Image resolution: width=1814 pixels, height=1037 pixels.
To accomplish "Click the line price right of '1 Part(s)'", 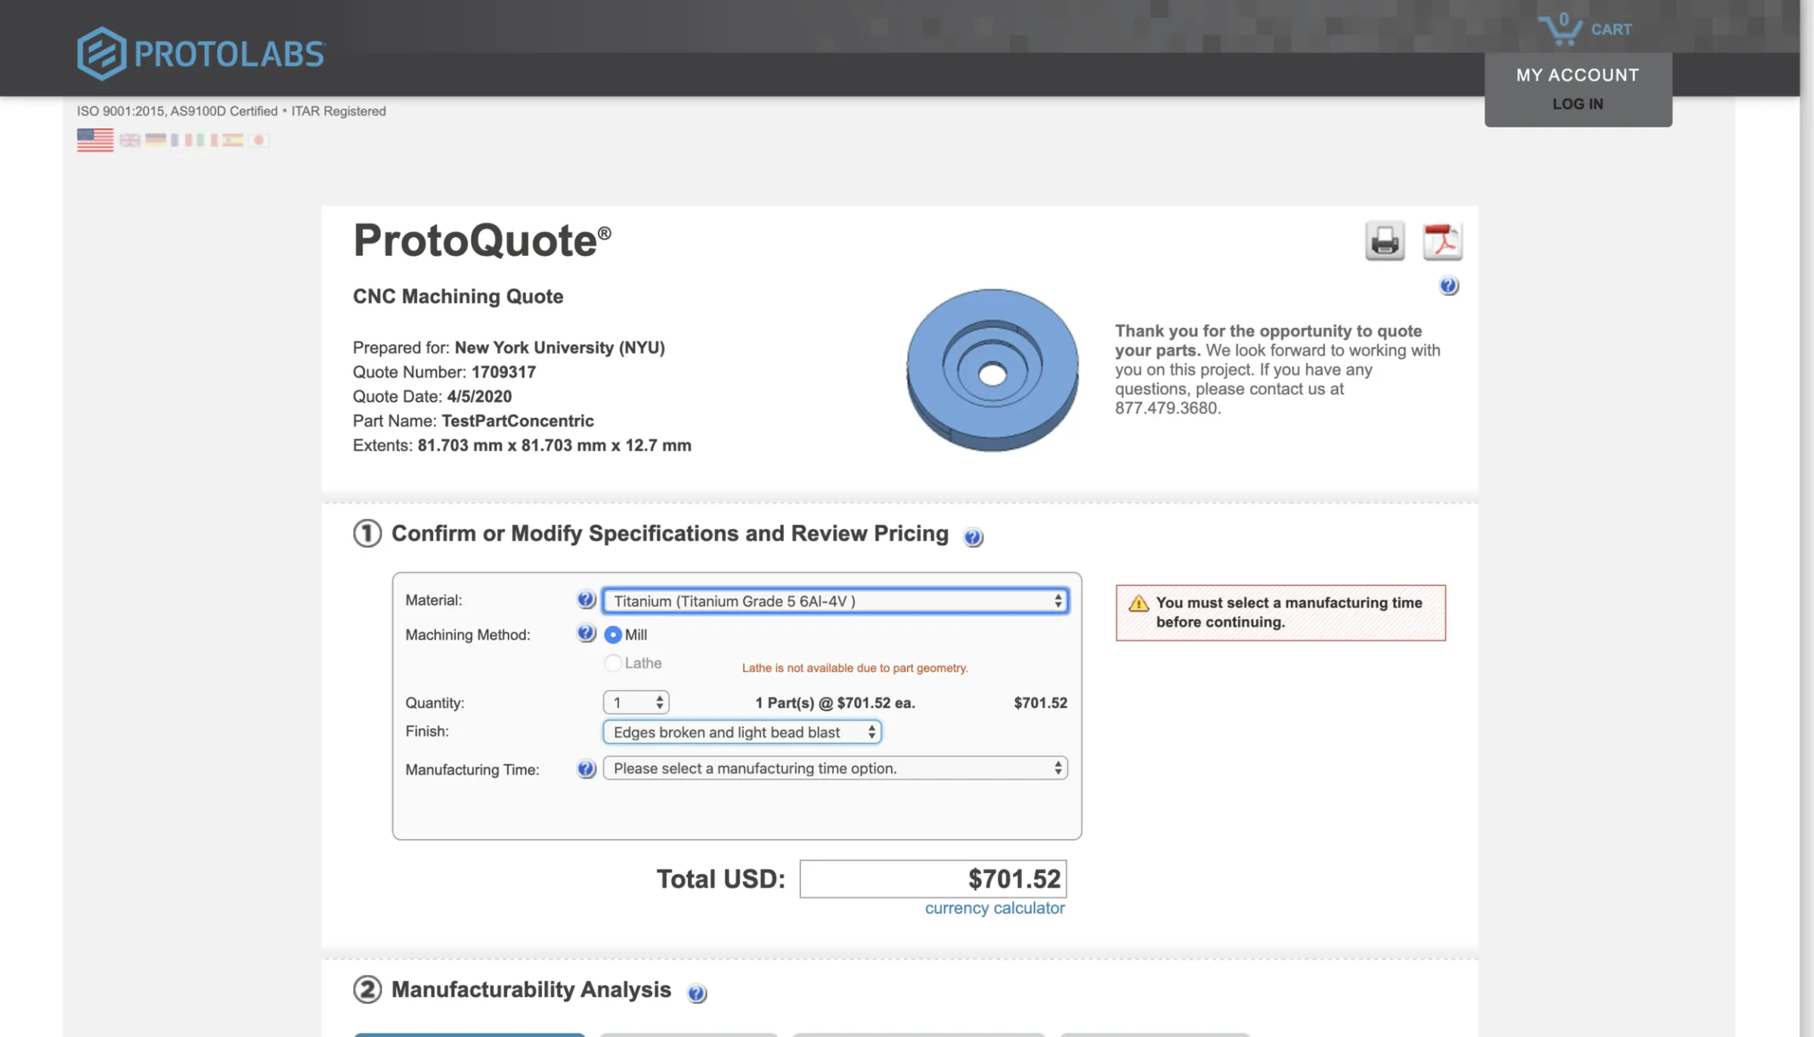I will click(x=1040, y=703).
